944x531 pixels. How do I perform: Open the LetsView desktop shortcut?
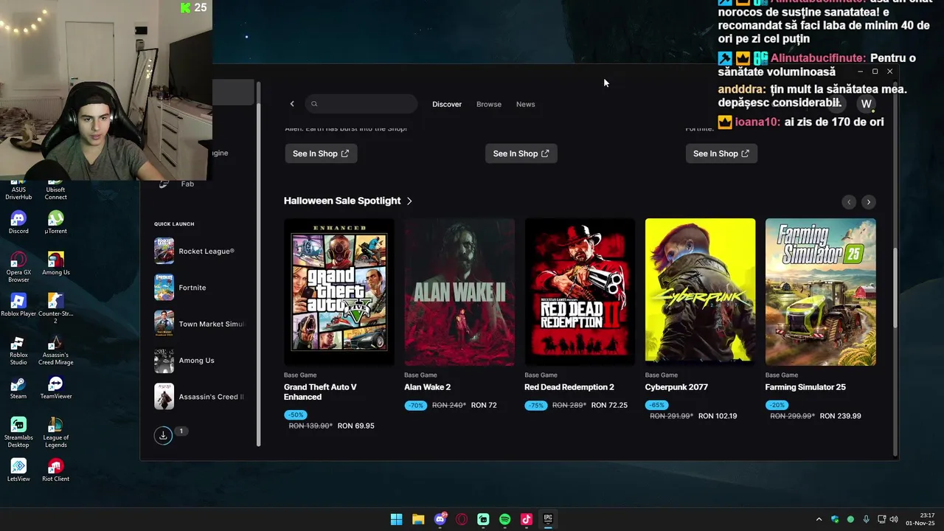click(18, 471)
